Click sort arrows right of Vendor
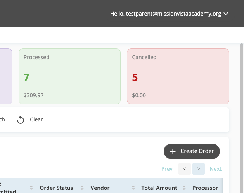 (133, 188)
